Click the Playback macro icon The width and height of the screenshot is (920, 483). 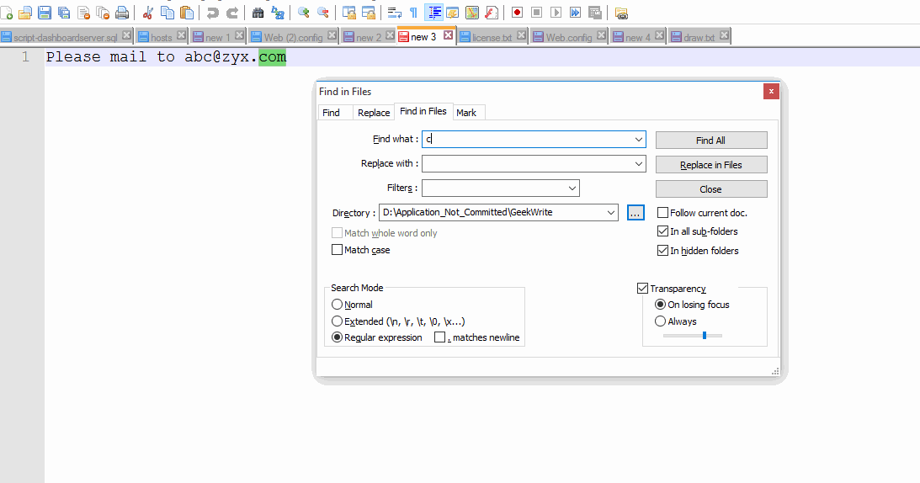tap(556, 13)
